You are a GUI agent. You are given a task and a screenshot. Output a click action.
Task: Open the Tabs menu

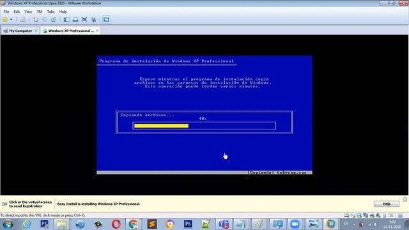50,11
